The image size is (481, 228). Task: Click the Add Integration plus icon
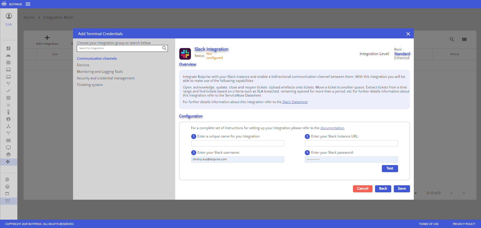(47, 38)
